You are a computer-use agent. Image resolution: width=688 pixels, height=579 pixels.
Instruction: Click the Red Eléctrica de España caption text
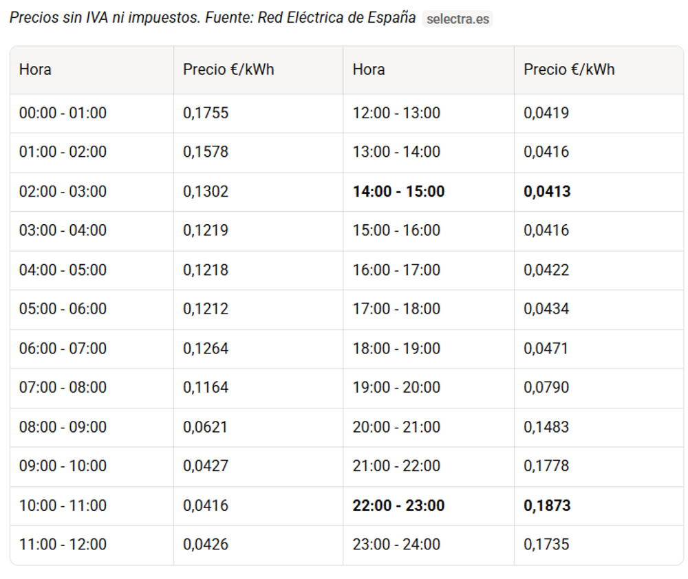tap(336, 18)
